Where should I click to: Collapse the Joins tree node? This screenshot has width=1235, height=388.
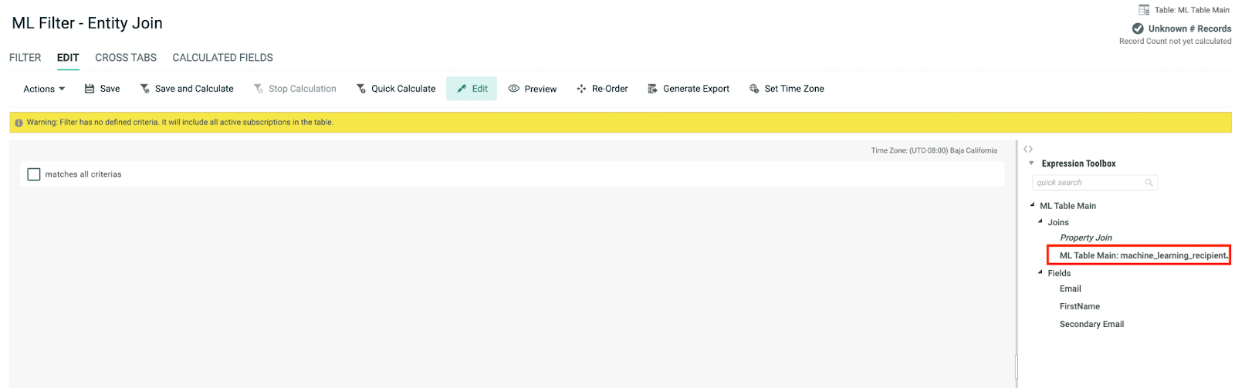click(x=1040, y=221)
